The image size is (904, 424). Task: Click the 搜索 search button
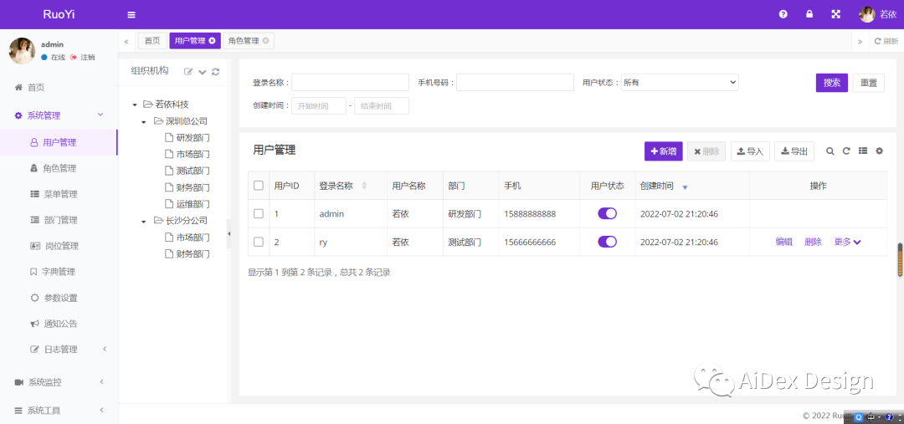click(832, 83)
